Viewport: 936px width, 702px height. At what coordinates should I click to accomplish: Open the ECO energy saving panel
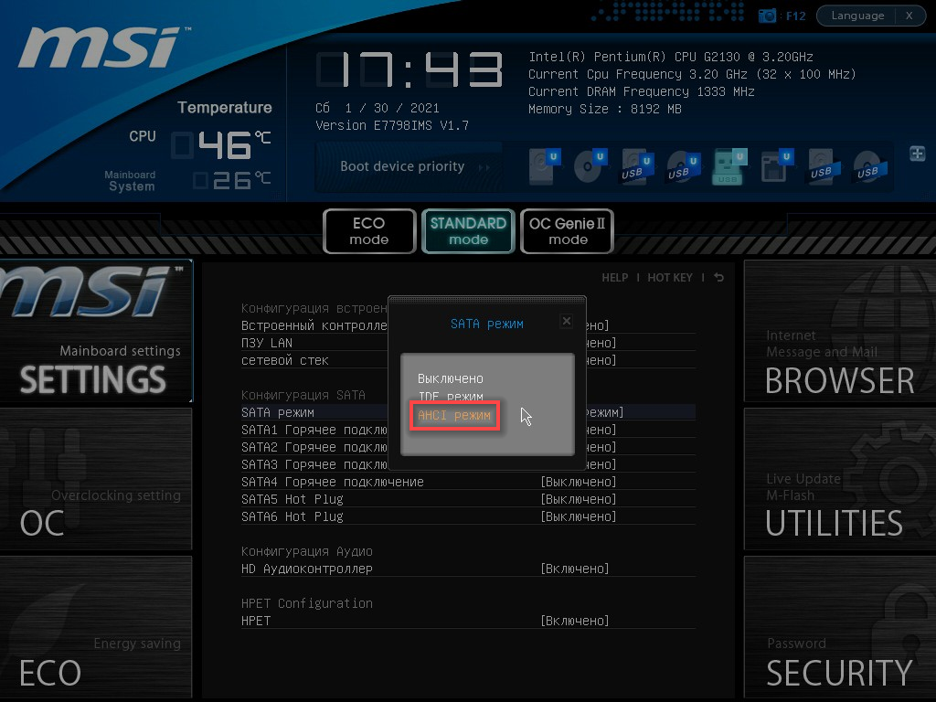95,627
